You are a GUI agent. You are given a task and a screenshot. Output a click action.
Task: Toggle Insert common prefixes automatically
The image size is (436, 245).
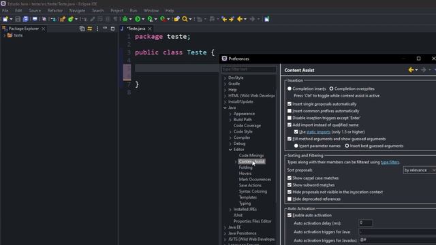tap(290, 111)
